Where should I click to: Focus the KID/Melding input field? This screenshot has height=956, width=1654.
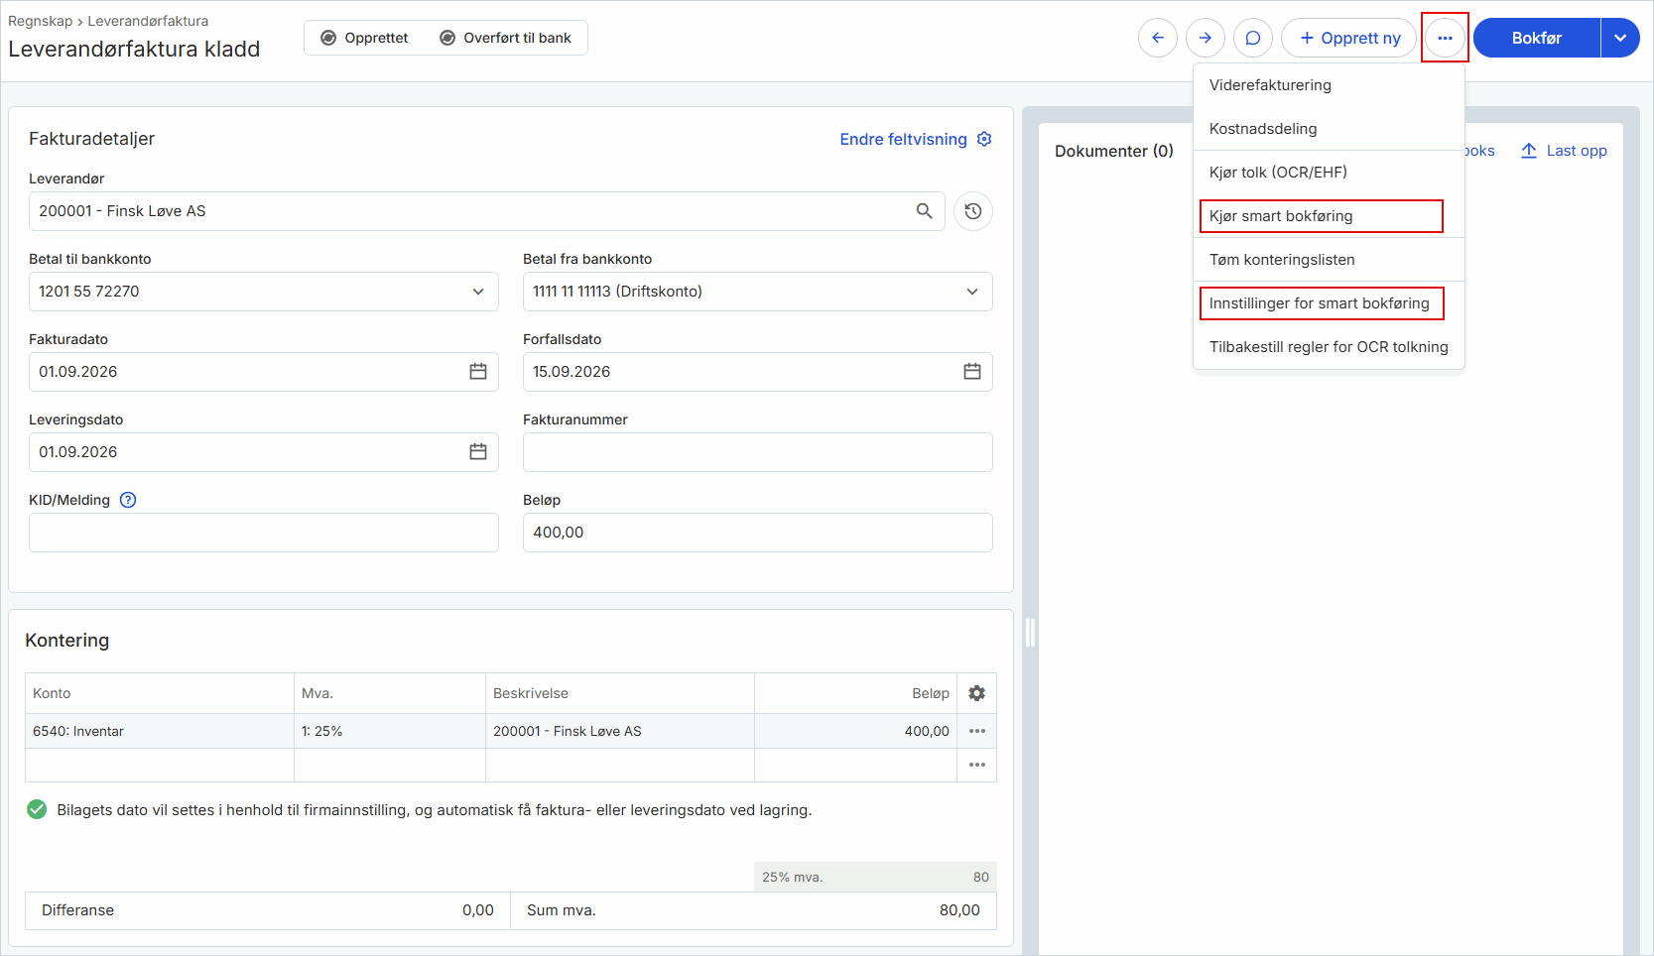[264, 533]
